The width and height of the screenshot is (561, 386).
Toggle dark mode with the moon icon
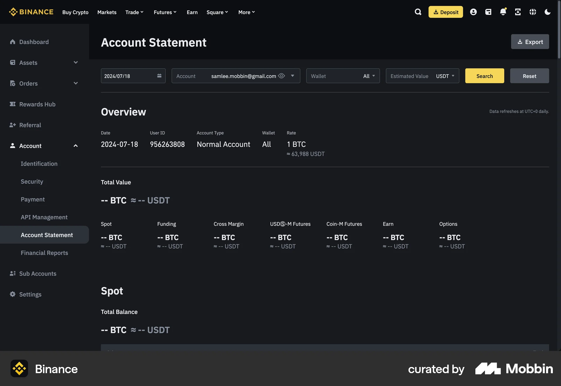[x=548, y=12]
